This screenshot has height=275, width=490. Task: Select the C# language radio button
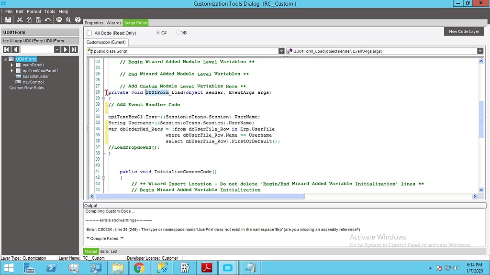tap(158, 33)
